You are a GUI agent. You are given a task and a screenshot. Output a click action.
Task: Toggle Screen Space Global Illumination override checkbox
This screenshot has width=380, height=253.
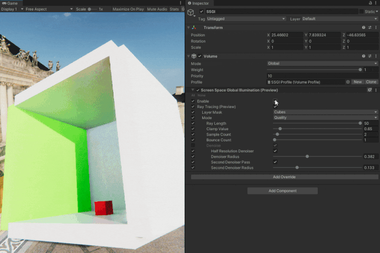pos(198,90)
